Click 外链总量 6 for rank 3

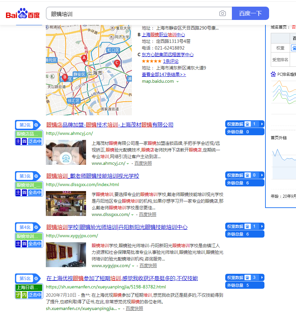tap(245, 183)
